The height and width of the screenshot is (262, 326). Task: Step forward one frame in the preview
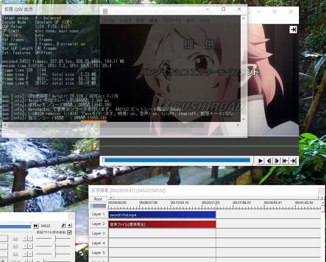point(277,161)
